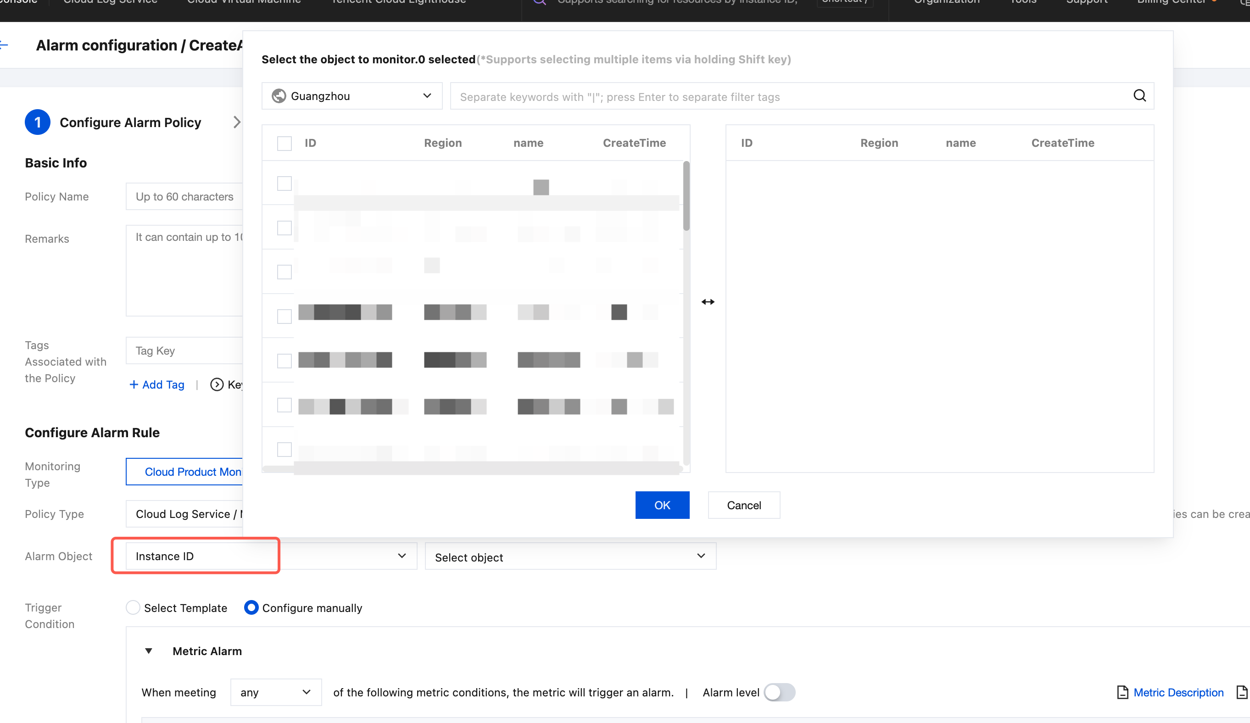
Task: Click the top resource search field
Action: 677,2
